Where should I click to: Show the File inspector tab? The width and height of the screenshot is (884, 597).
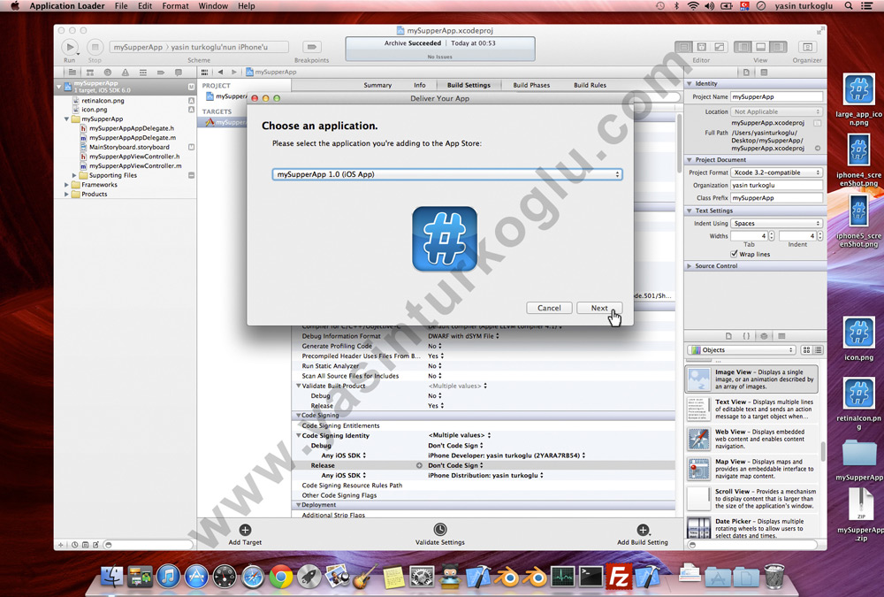coord(746,73)
